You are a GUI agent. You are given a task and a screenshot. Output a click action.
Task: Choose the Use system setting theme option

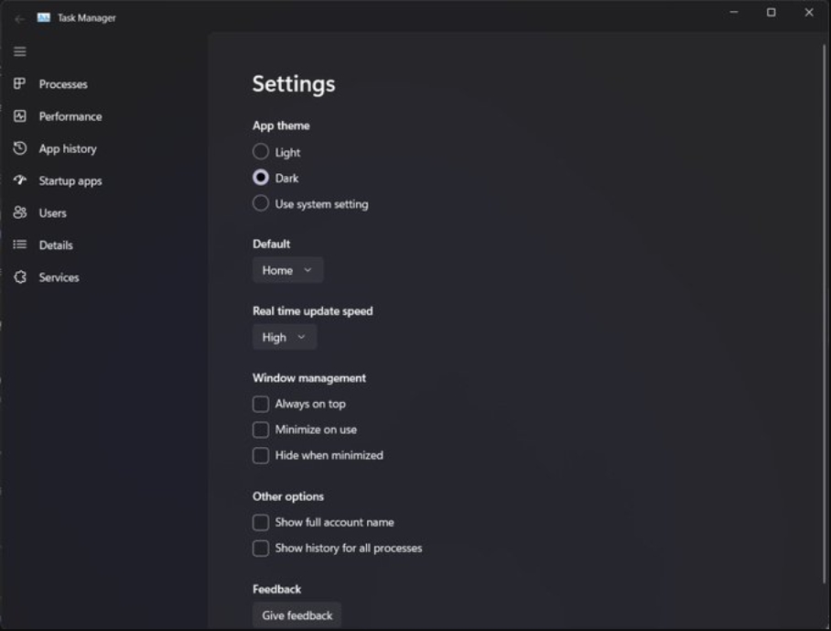tap(260, 203)
